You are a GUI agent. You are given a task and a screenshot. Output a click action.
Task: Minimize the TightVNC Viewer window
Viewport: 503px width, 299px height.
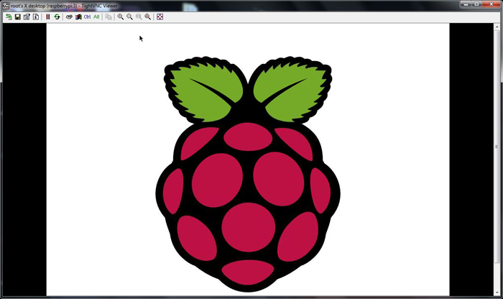[x=466, y=4]
